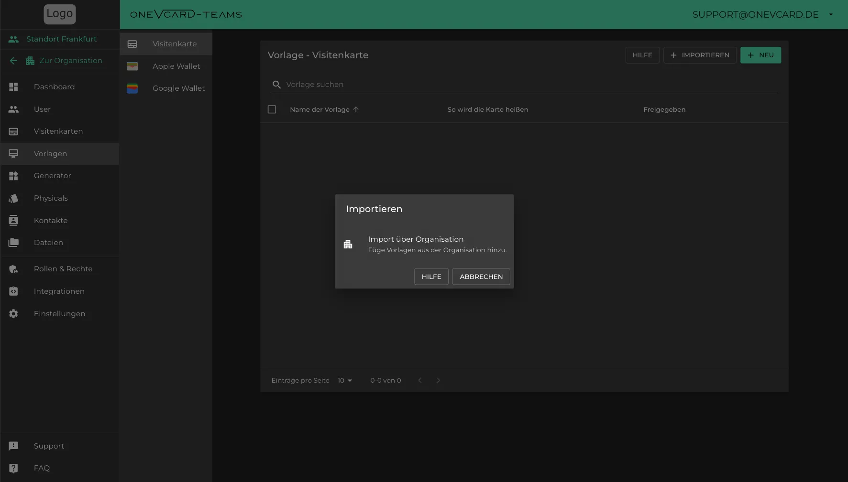848x482 pixels.
Task: Click the IMPORTIEREN button
Action: pos(700,55)
